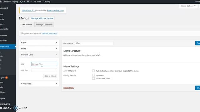200x112 pixels.
Task: Click the Please update now link
Action: click(x=55, y=10)
